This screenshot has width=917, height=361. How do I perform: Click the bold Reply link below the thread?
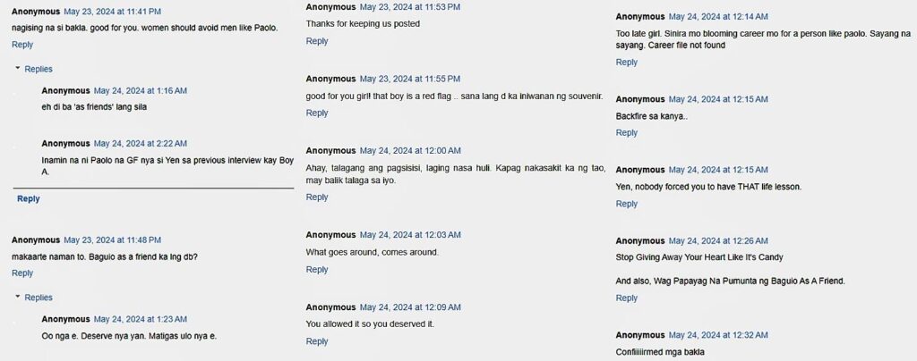[29, 198]
